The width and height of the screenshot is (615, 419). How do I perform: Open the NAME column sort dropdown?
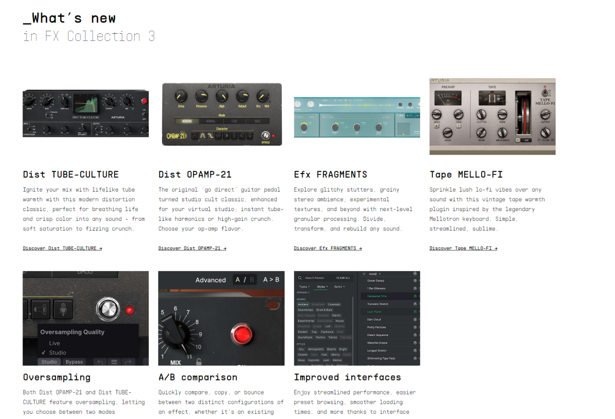click(x=375, y=274)
